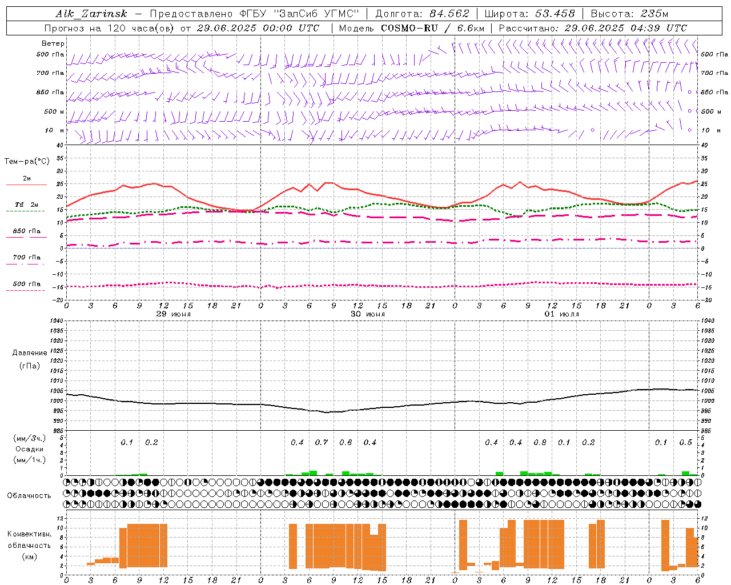Click the latitude value 53.458
Image resolution: width=731 pixels, height=585 pixels.
[x=555, y=14]
